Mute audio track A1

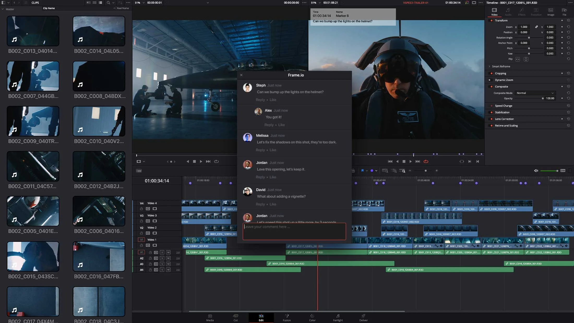[168, 252]
